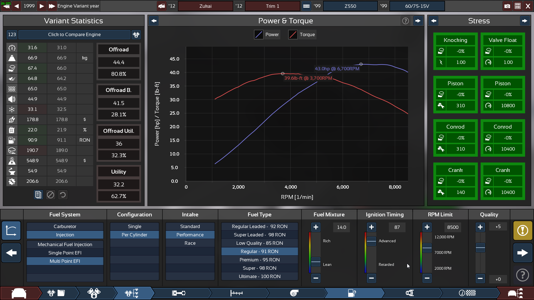Show next graph in Power & Torque panel
Screen dimensions: 534x300
(x=418, y=21)
